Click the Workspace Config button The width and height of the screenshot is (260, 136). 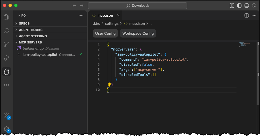(x=138, y=33)
